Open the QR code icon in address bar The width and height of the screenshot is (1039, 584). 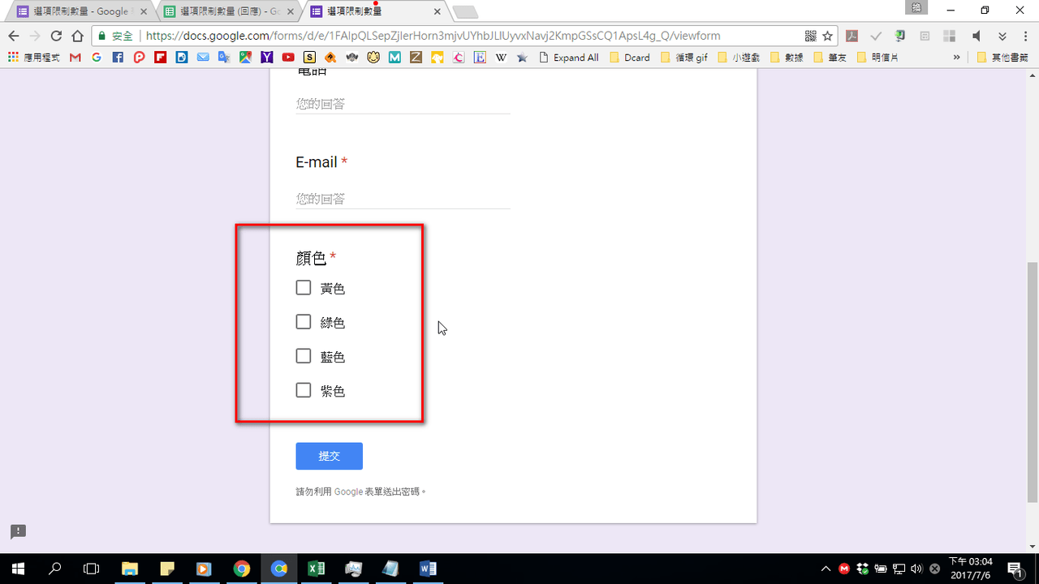point(810,36)
